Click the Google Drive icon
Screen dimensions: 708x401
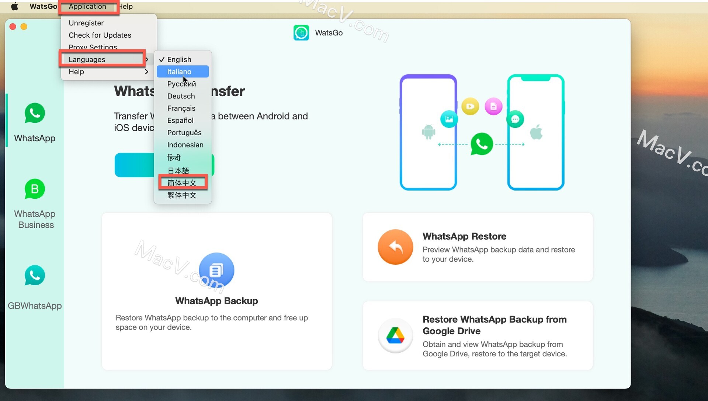tap(395, 335)
